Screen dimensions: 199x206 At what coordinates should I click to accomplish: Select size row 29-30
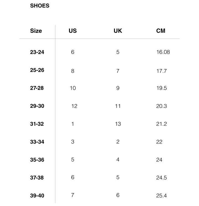[37, 106]
